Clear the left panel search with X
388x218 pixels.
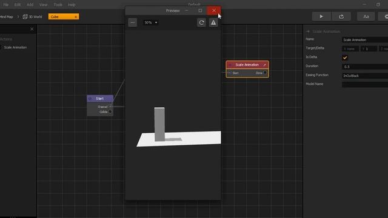pyautogui.click(x=32, y=29)
